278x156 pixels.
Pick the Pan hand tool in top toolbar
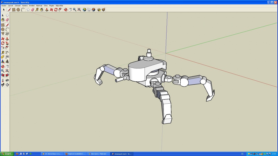(70, 10)
